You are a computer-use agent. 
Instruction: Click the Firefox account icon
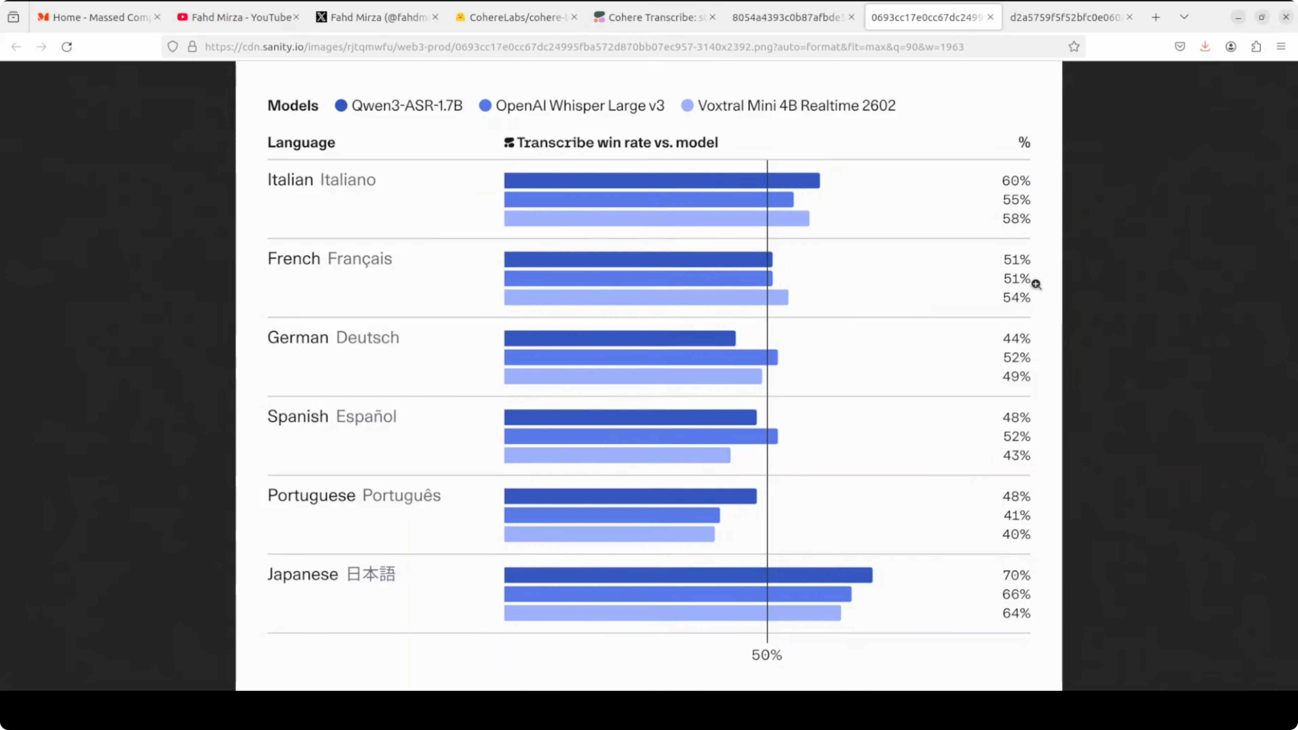click(1231, 47)
